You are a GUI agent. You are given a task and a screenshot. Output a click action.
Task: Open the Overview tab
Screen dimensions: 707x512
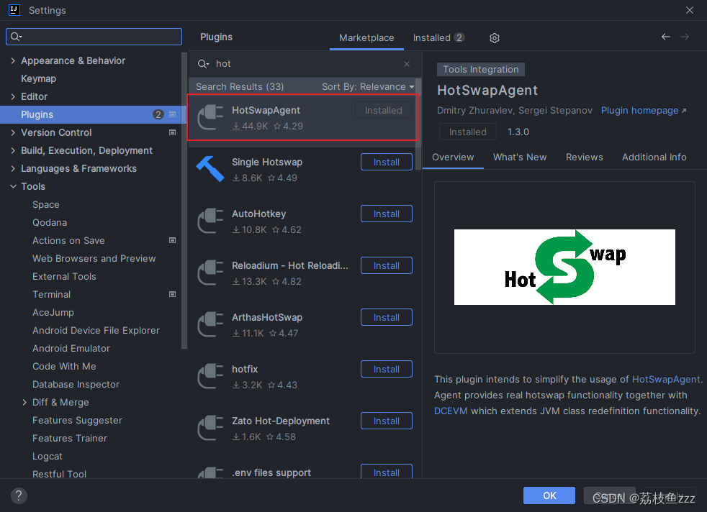[x=453, y=157]
